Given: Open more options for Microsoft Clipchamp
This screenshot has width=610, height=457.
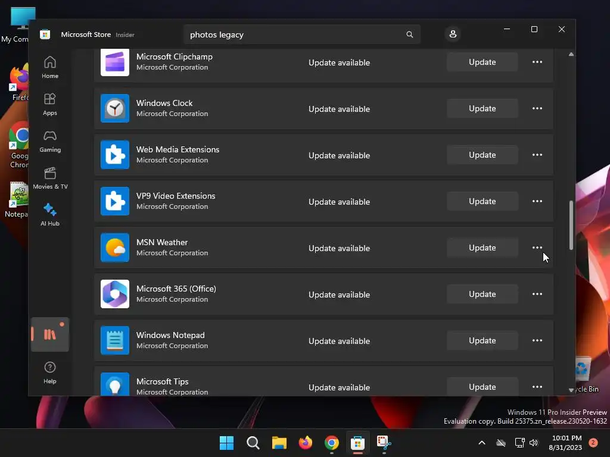Looking at the screenshot, I should pyautogui.click(x=537, y=62).
